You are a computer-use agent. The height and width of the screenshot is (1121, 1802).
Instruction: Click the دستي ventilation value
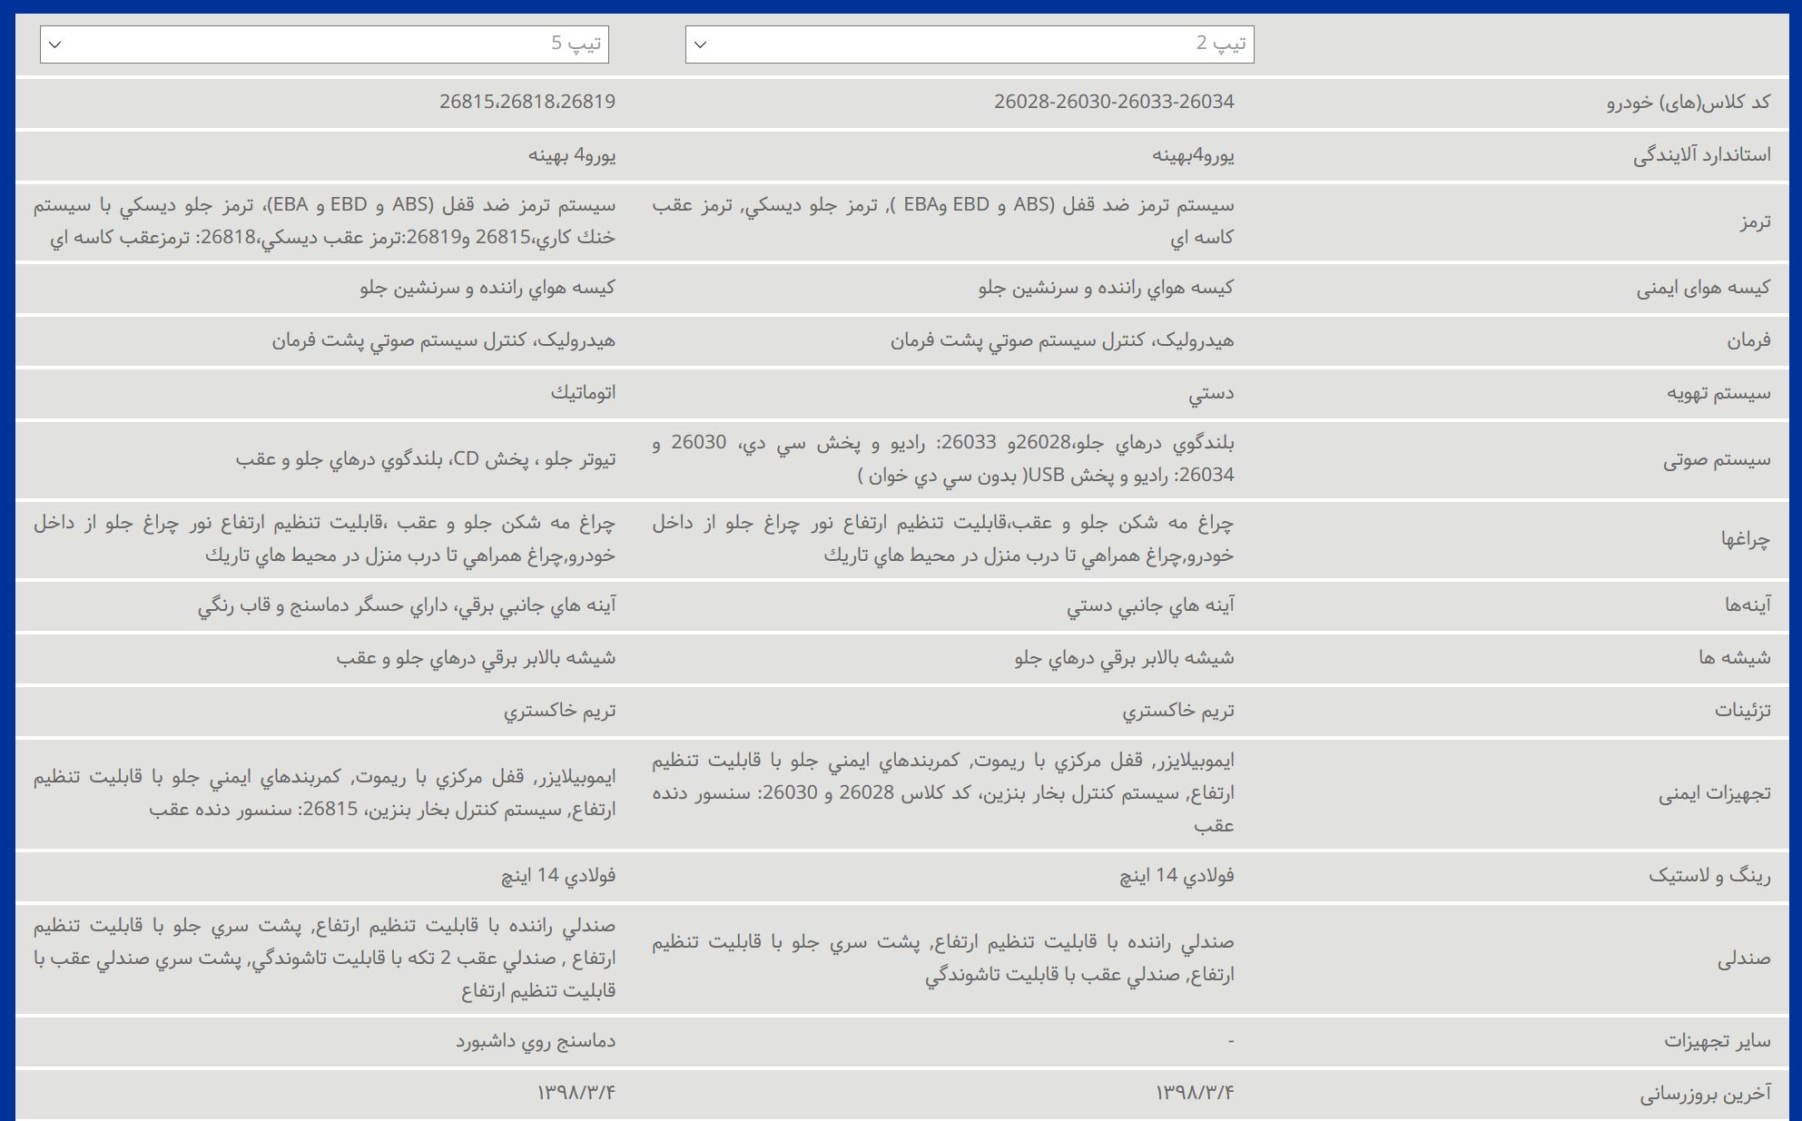click(x=1212, y=394)
